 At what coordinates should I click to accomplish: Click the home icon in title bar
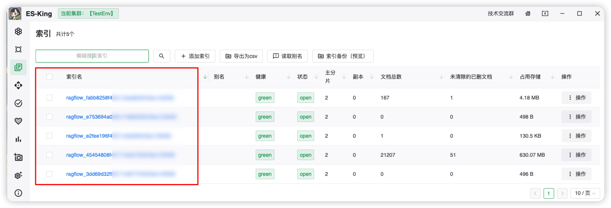(528, 13)
